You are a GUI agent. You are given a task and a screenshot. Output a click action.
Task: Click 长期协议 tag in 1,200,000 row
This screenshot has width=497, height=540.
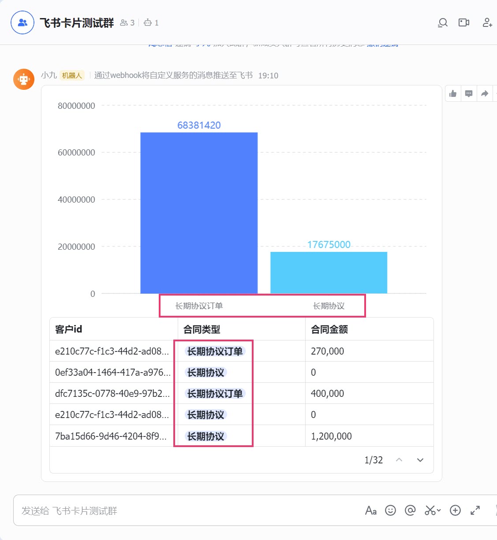pyautogui.click(x=206, y=436)
